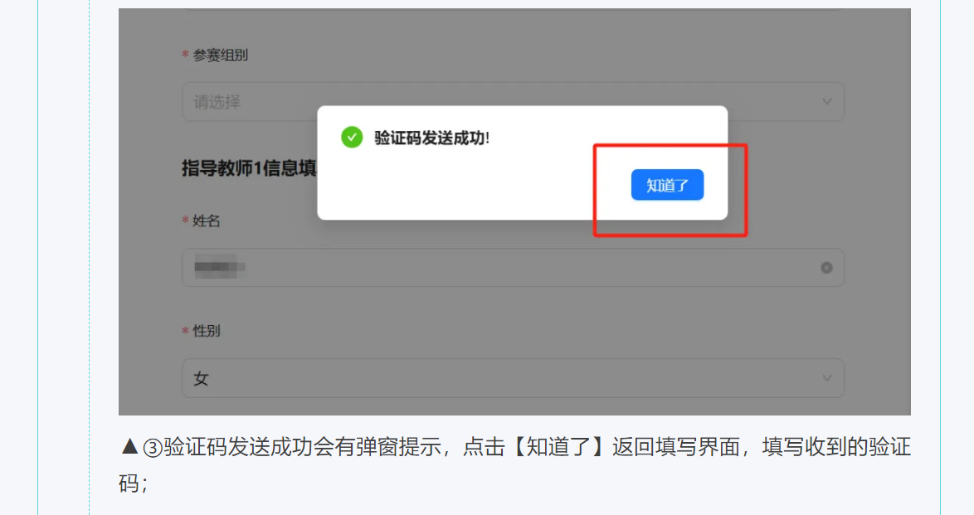Screen dimensions: 974x515
Task: Open the 请选择 placeholder combo box
Action: coord(513,101)
